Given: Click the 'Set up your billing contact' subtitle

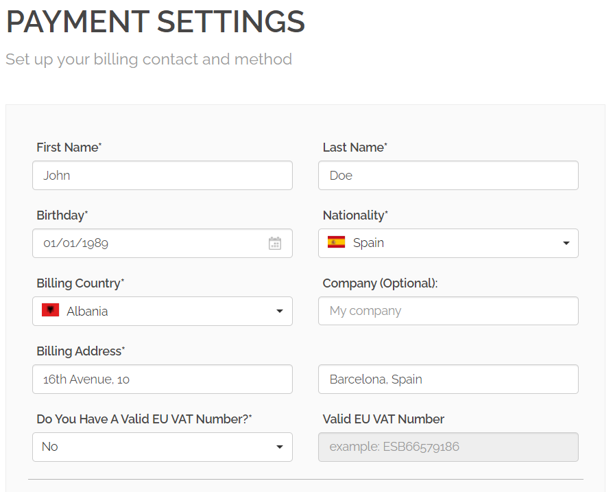Looking at the screenshot, I should click(x=149, y=59).
